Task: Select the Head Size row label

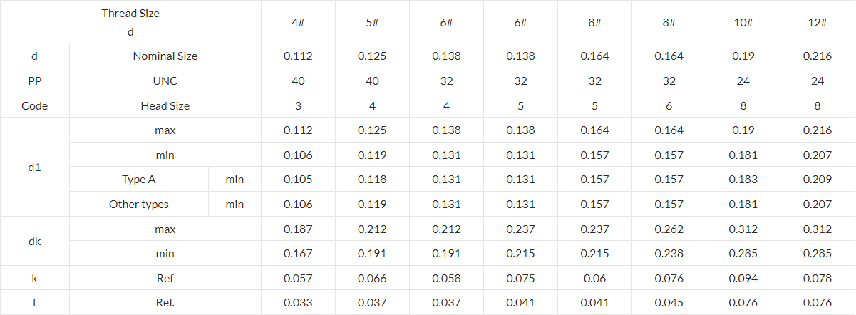Action: click(165, 105)
